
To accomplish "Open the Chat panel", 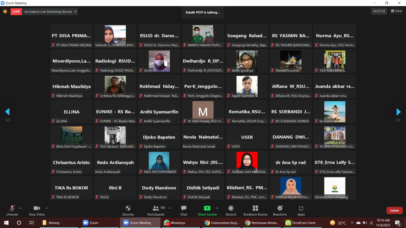I will point(184,211).
